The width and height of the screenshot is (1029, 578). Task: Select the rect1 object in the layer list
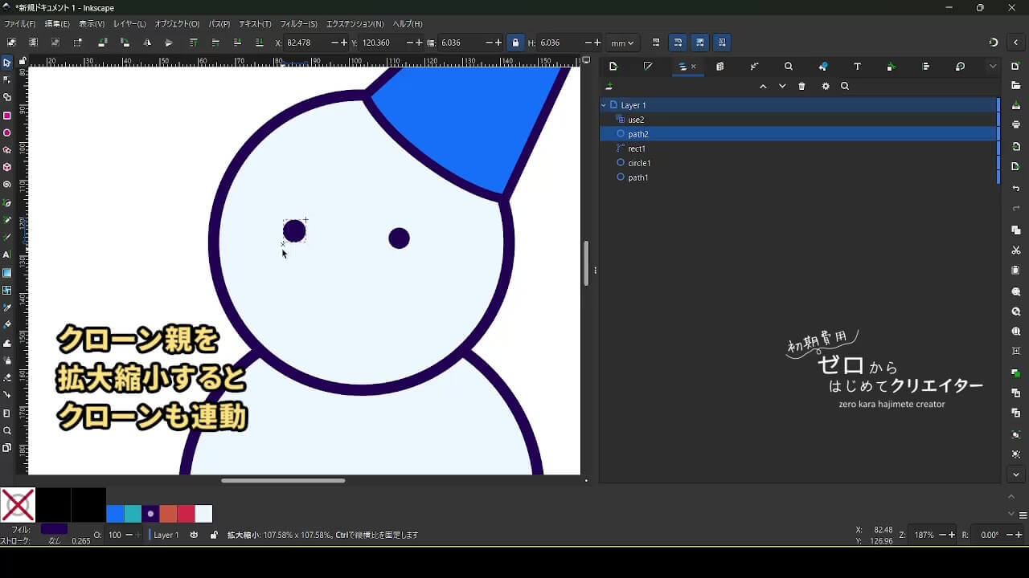tap(636, 149)
